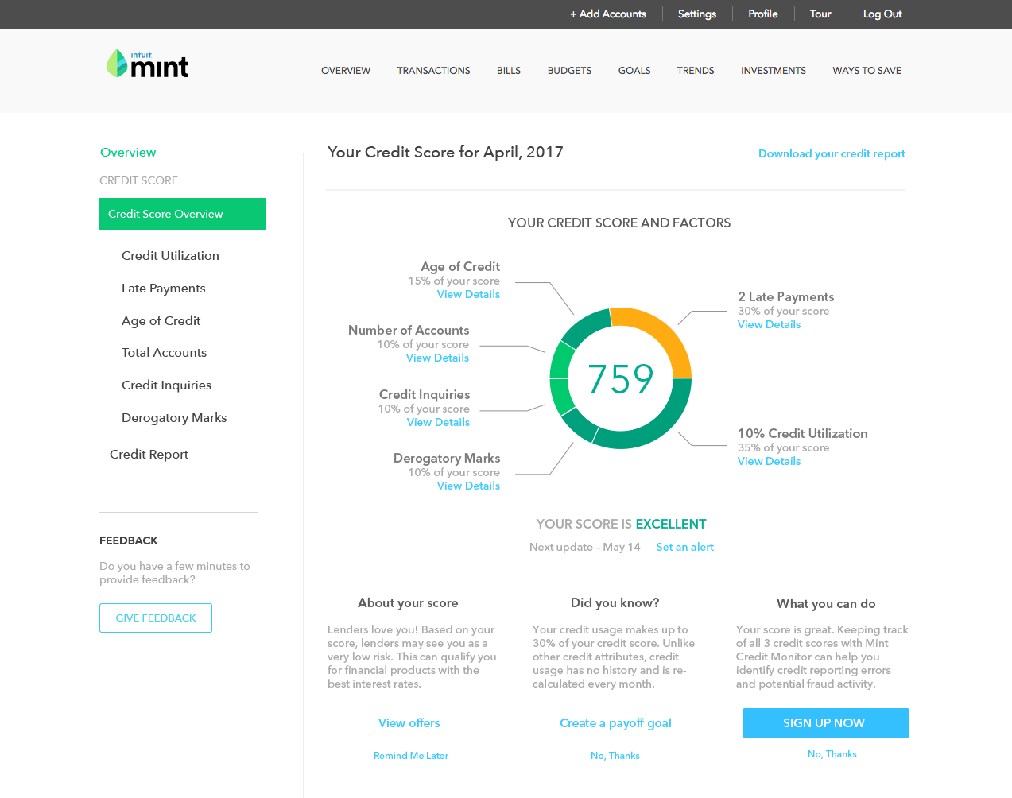
Task: Open the Overview main menu item
Action: (x=346, y=71)
